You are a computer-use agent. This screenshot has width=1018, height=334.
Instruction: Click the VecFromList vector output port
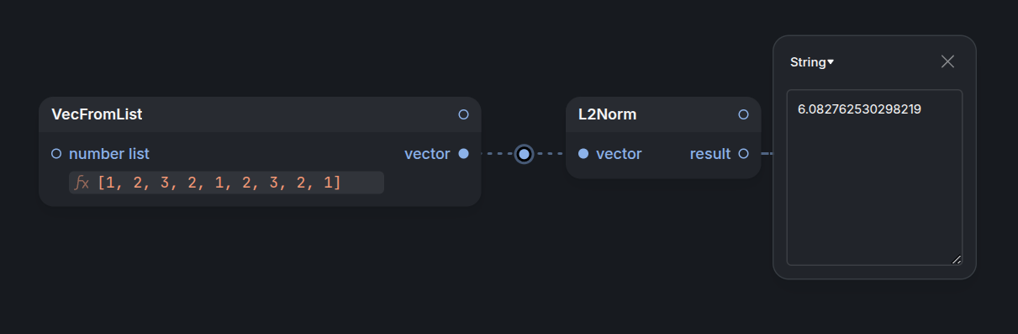coord(463,154)
